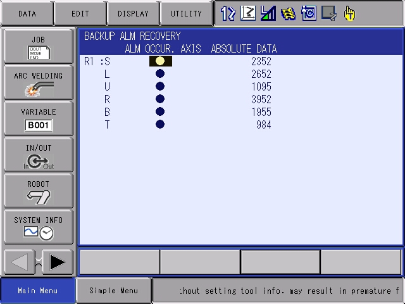The width and height of the screenshot is (405, 304).
Task: Click the T axis row label
Action: tap(107, 125)
